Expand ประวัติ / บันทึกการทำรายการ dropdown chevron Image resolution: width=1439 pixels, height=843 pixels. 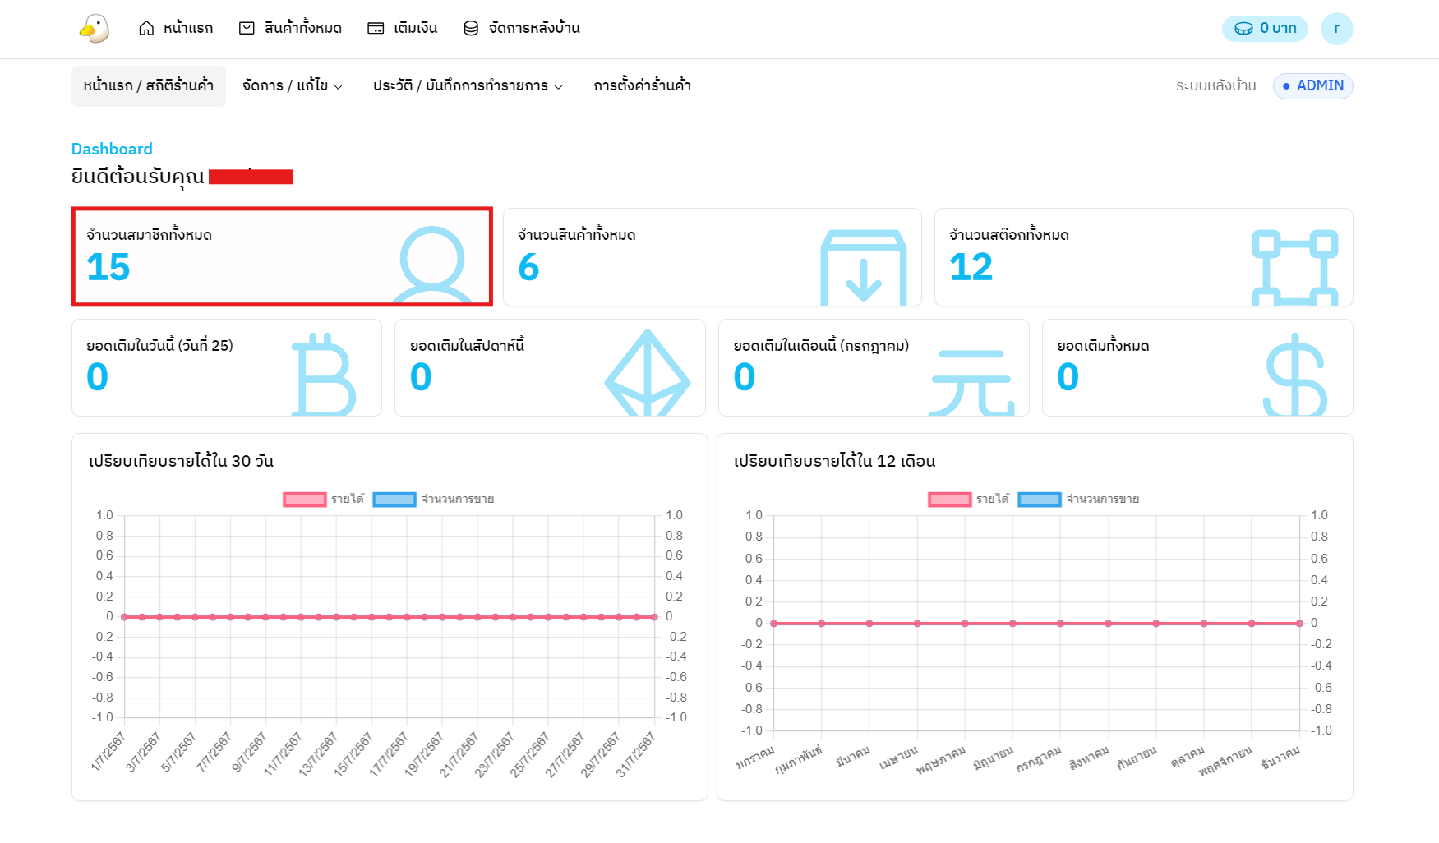[558, 87]
